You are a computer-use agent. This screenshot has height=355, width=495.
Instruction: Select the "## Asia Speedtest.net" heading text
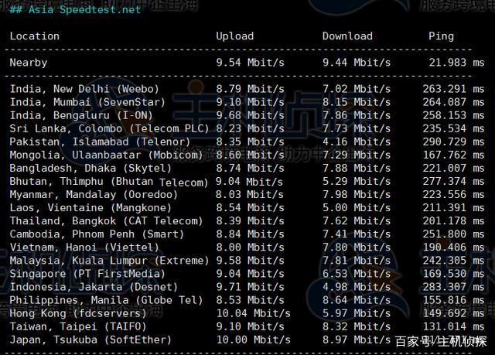tap(75, 9)
